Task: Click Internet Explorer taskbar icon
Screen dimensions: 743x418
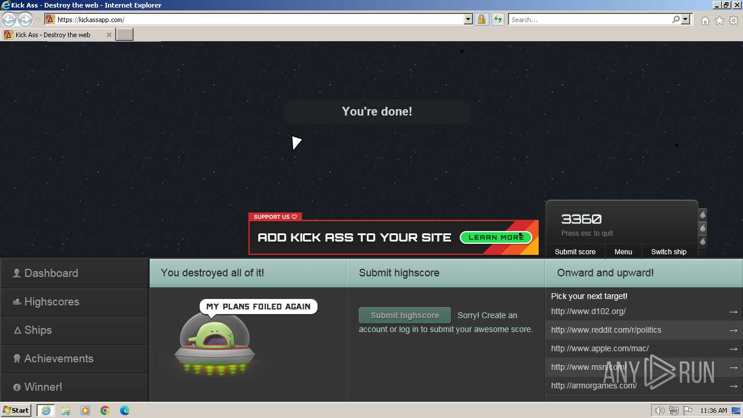Action: [46, 410]
